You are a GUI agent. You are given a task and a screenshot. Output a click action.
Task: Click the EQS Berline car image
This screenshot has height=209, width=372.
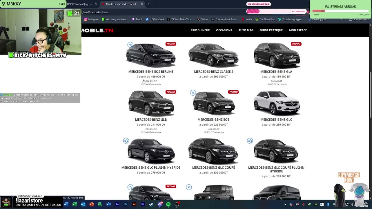pyautogui.click(x=151, y=55)
